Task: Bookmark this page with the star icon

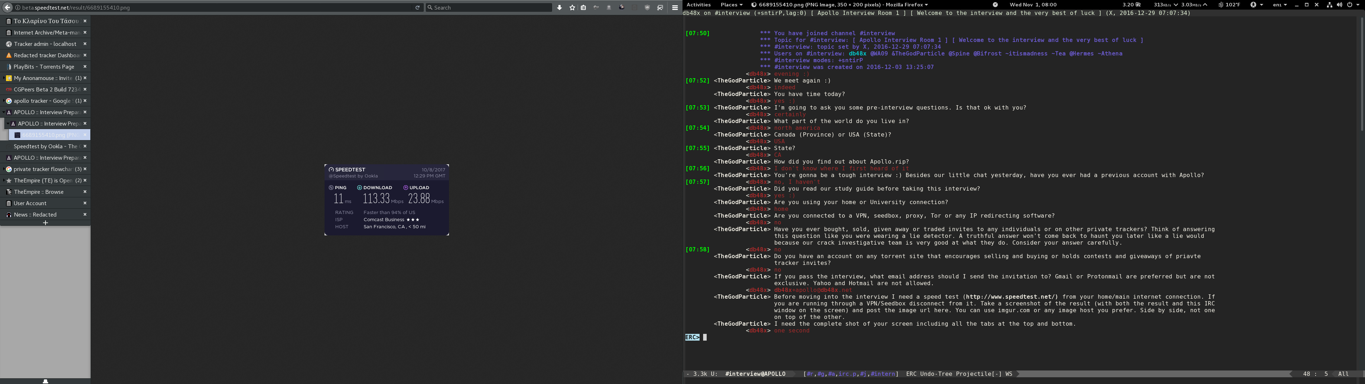Action: click(572, 7)
